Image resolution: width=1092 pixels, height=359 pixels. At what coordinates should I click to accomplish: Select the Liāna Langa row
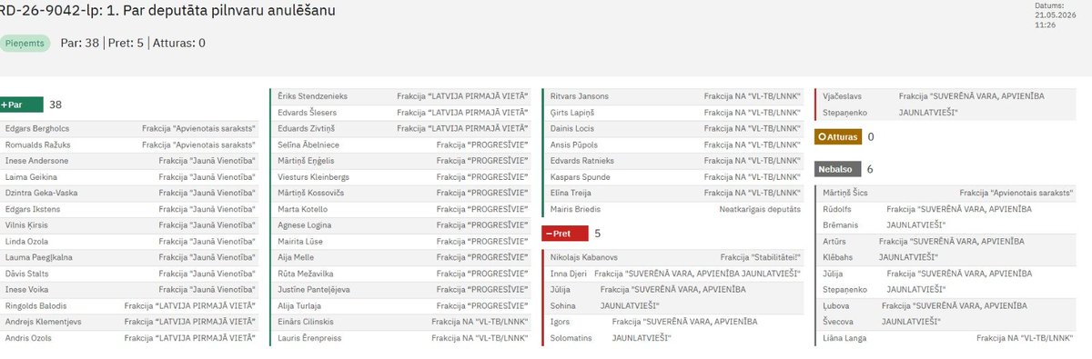pos(946,338)
